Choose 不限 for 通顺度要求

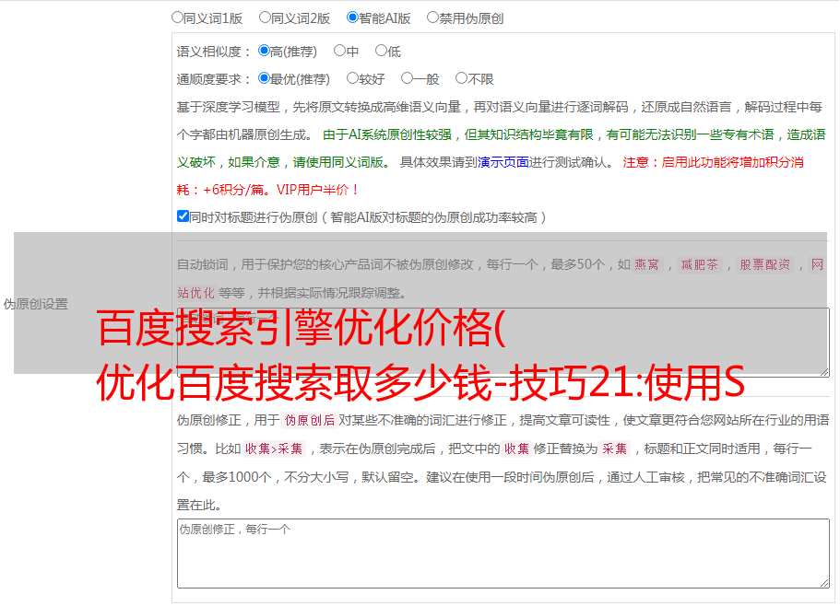(x=461, y=79)
